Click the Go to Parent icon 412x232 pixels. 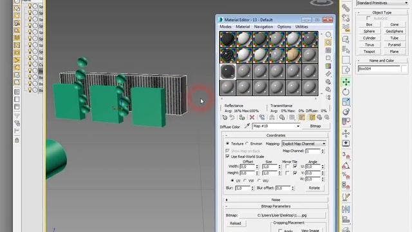319,117
